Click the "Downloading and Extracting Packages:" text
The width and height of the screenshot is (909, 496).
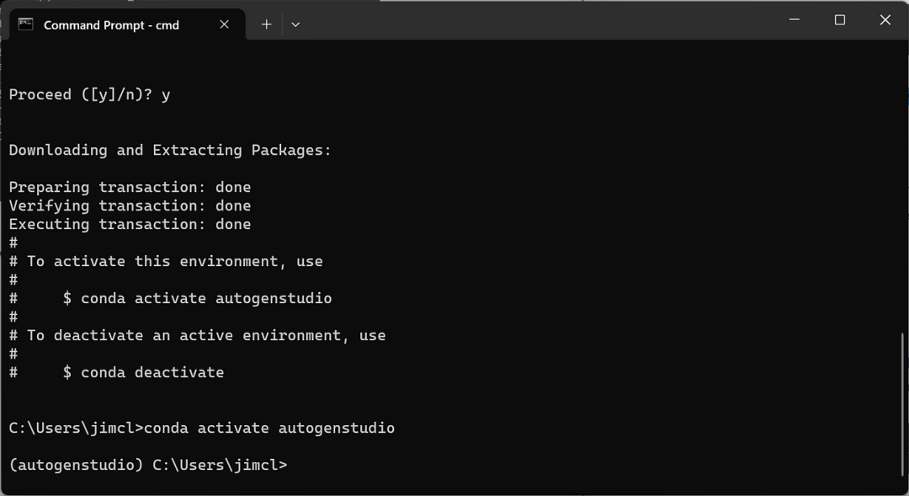click(170, 151)
